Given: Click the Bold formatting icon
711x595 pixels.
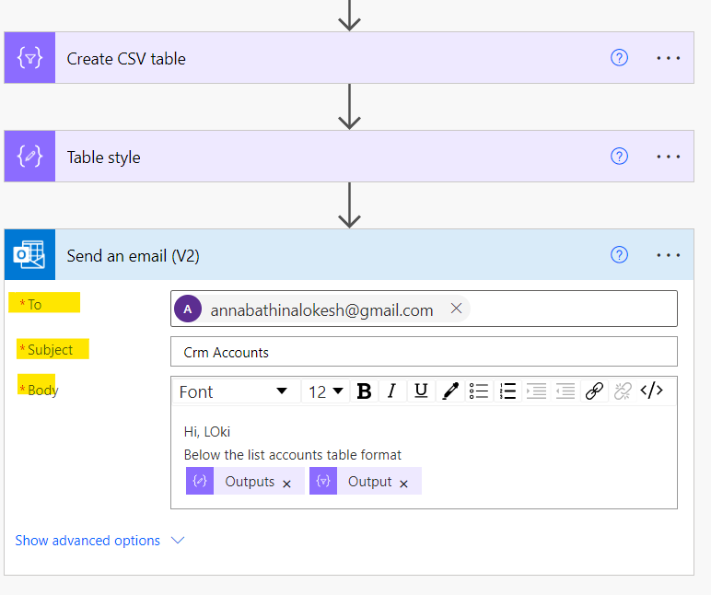Looking at the screenshot, I should 364,391.
